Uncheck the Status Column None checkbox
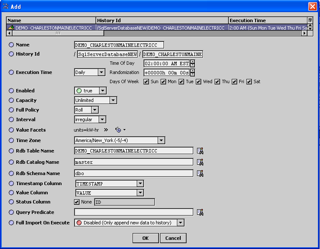The width and height of the screenshot is (320, 249). coord(77,202)
